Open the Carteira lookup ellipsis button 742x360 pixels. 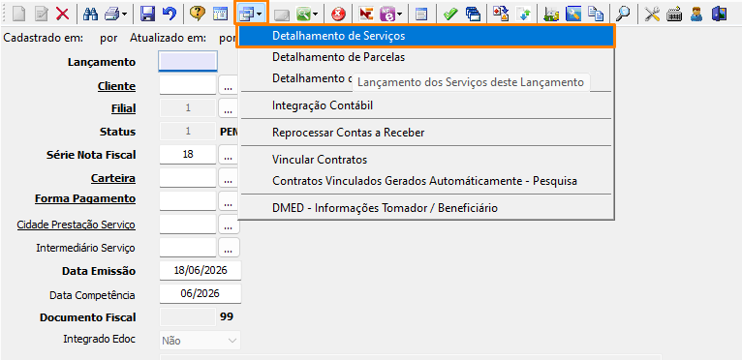pyautogui.click(x=228, y=179)
